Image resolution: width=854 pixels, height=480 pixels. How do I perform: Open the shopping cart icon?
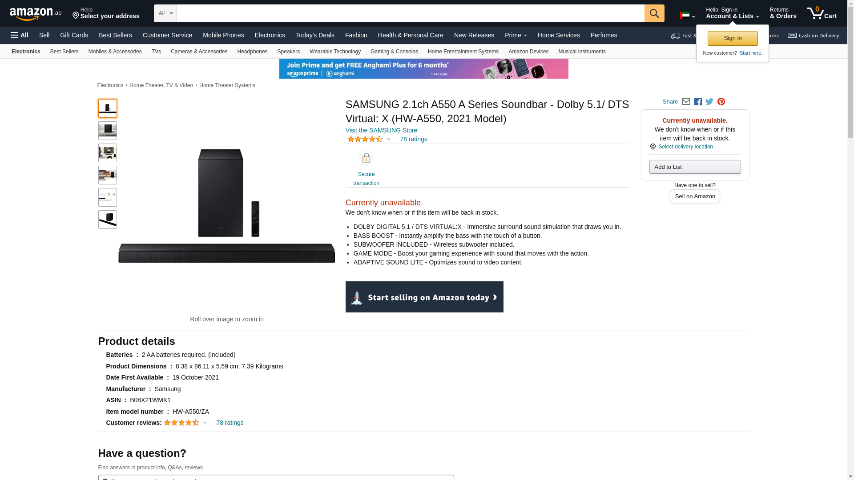[821, 13]
